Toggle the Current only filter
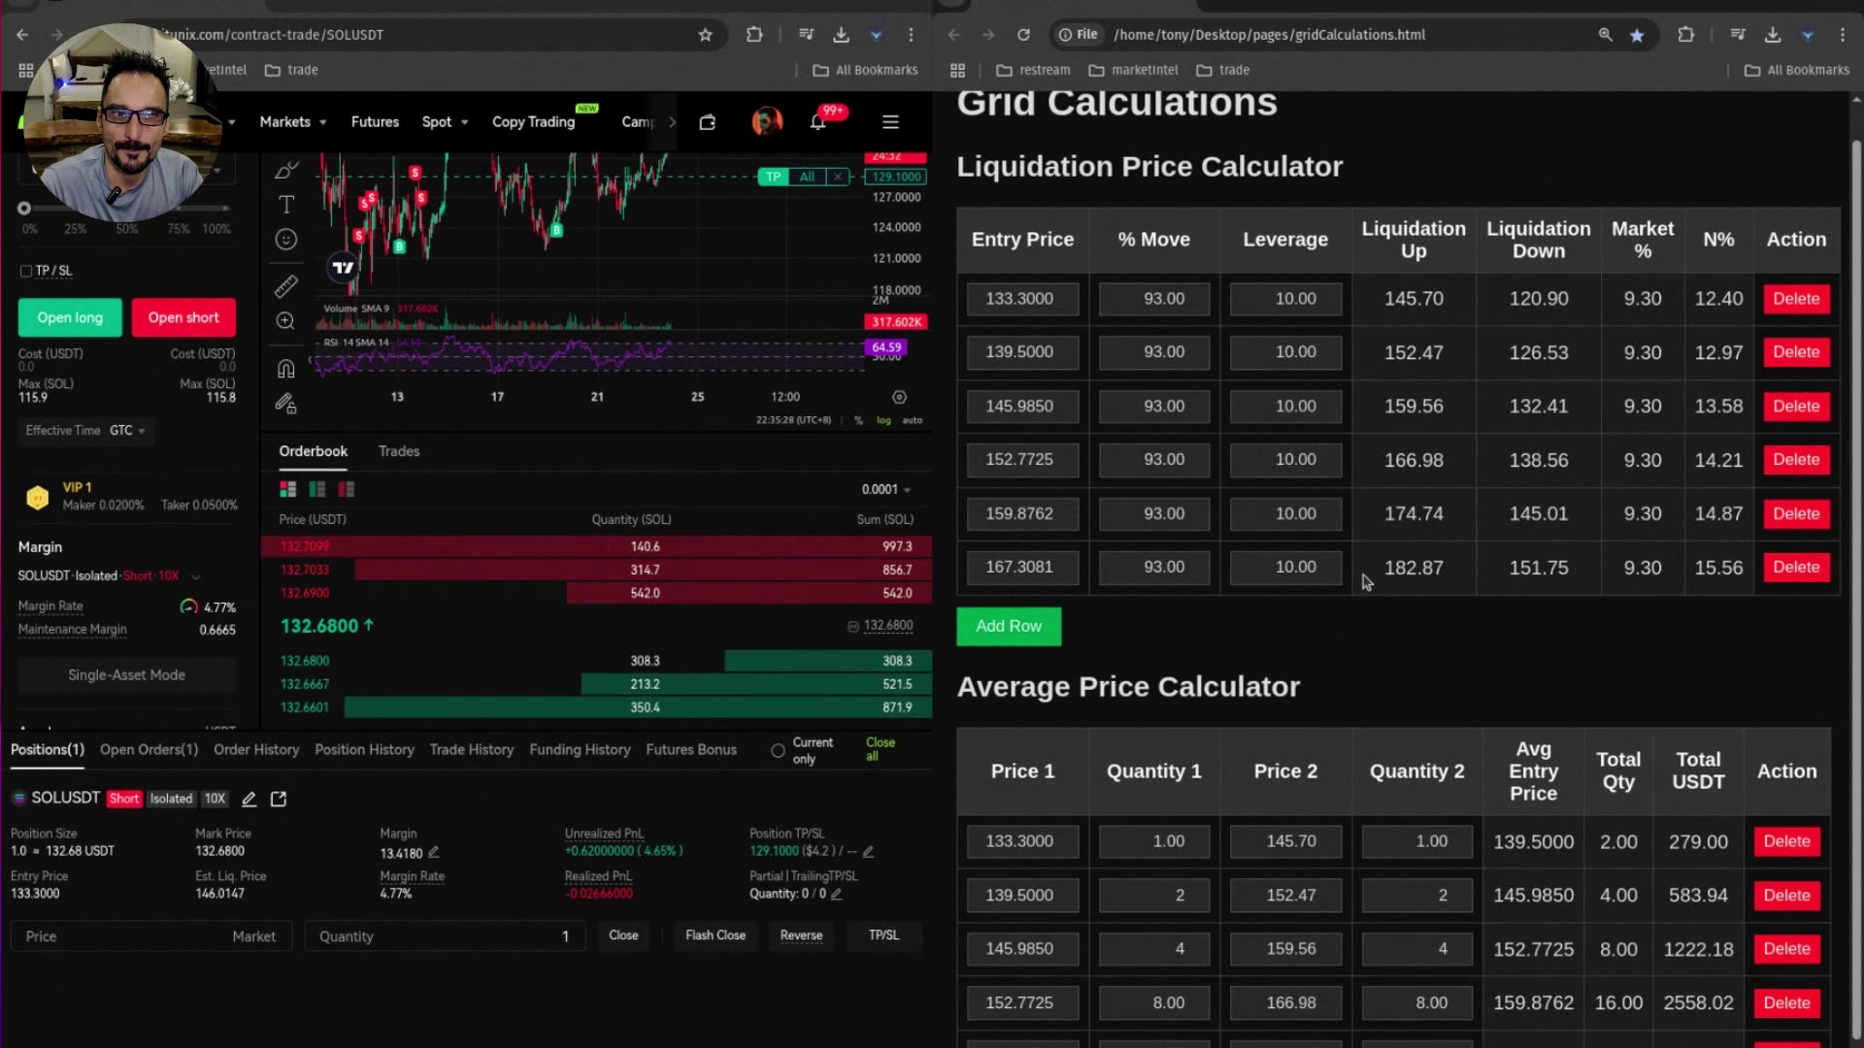Screen dimensions: 1864x1048 pos(778,750)
